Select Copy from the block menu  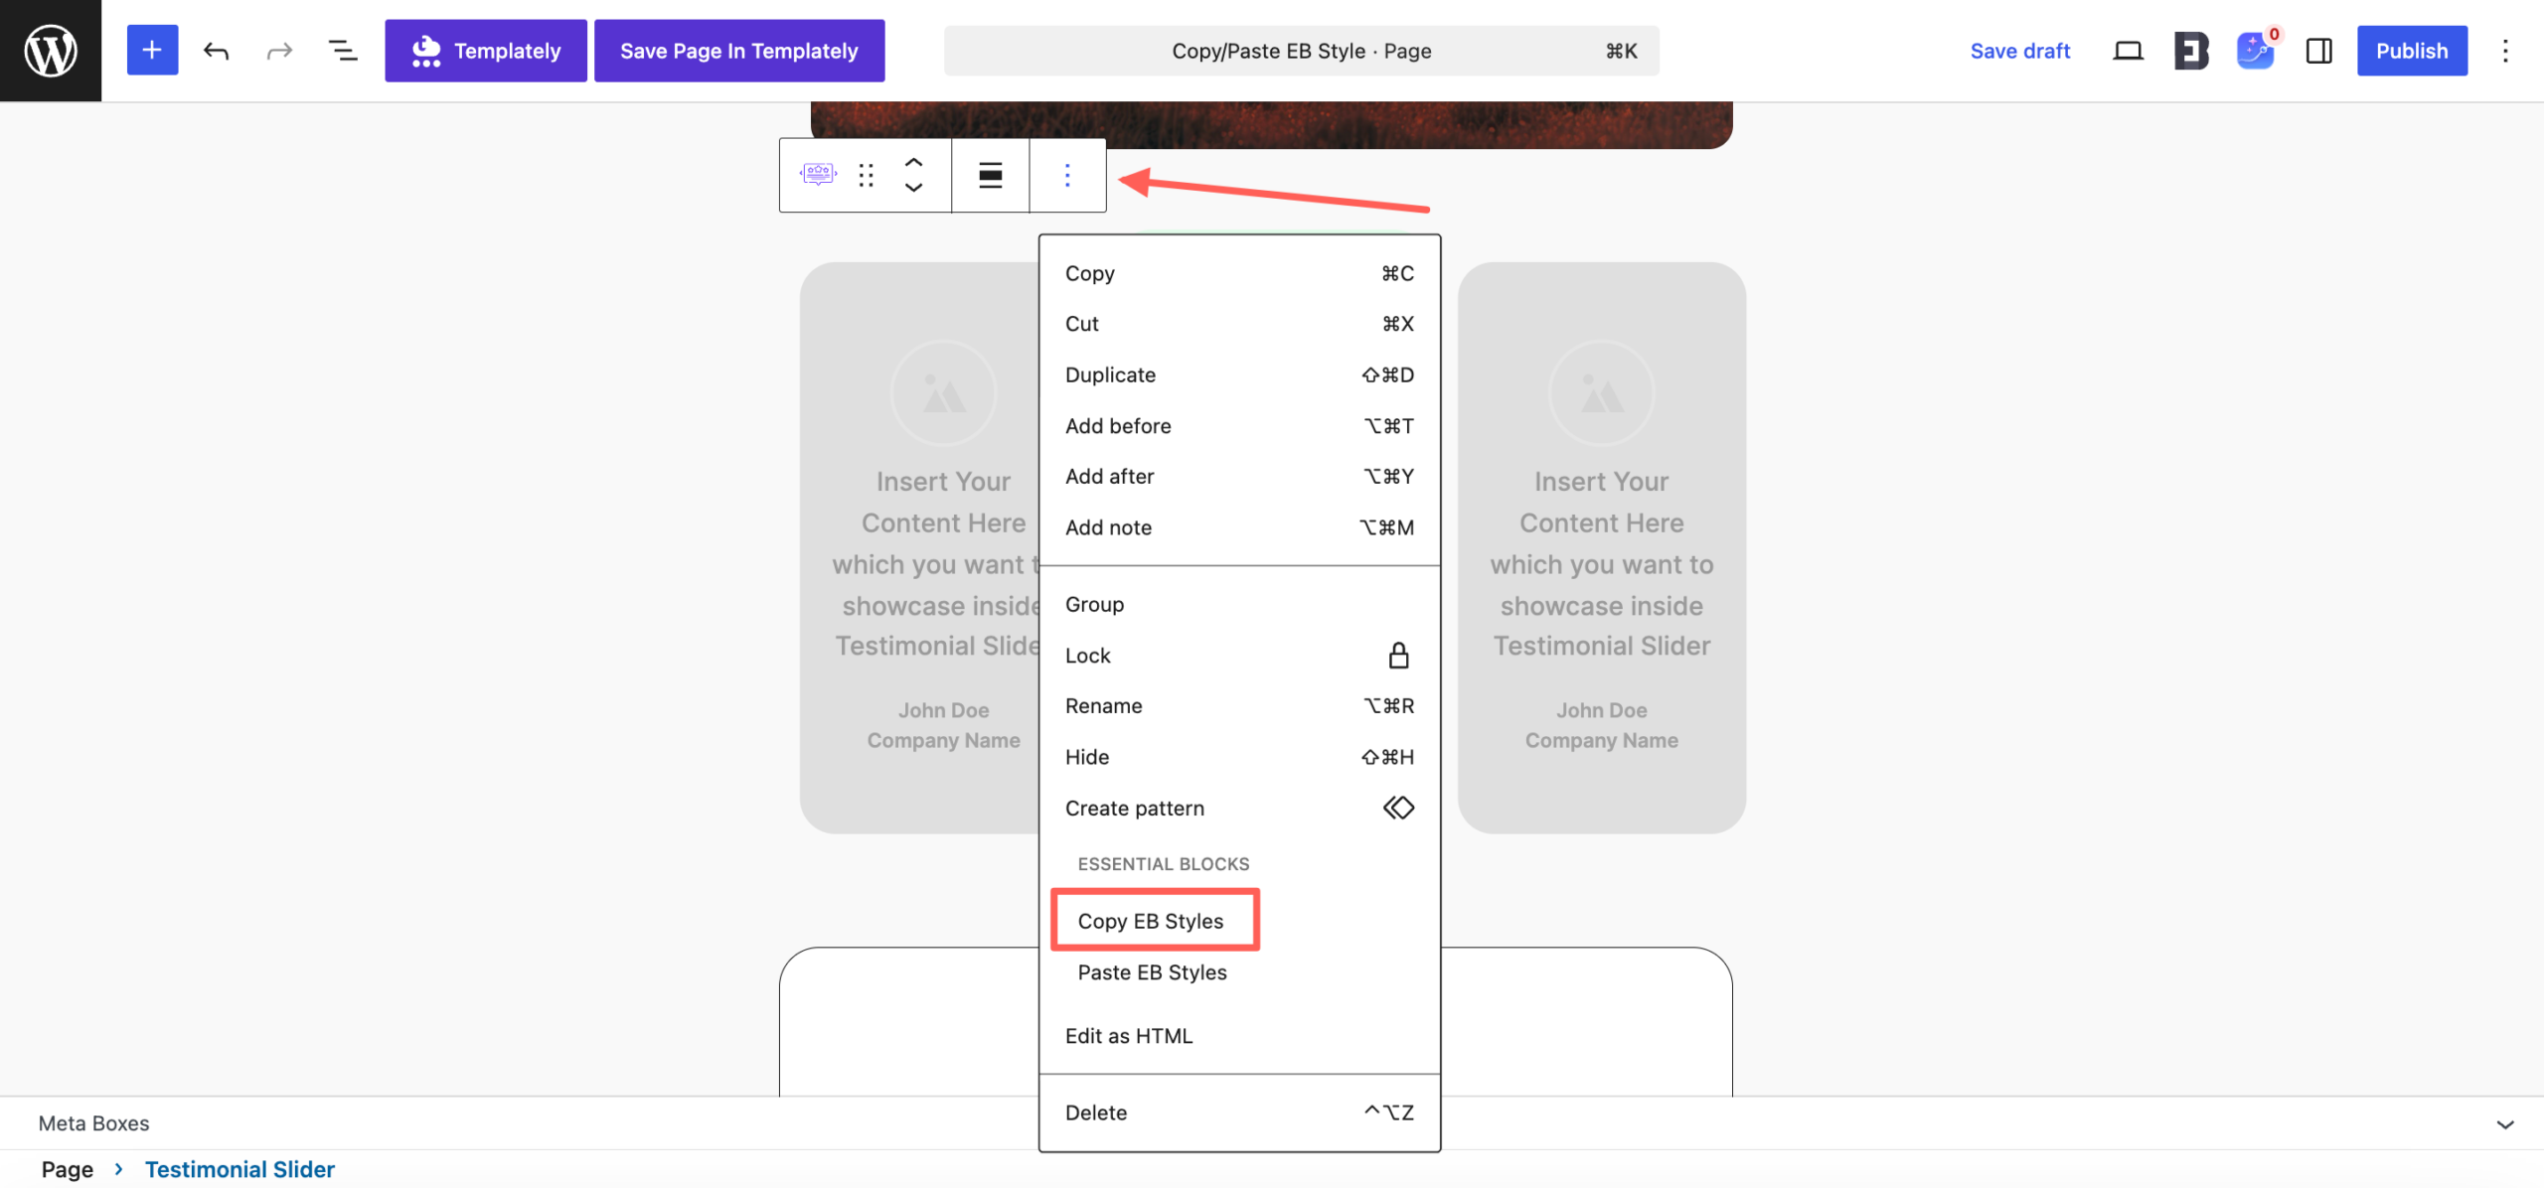click(1239, 273)
